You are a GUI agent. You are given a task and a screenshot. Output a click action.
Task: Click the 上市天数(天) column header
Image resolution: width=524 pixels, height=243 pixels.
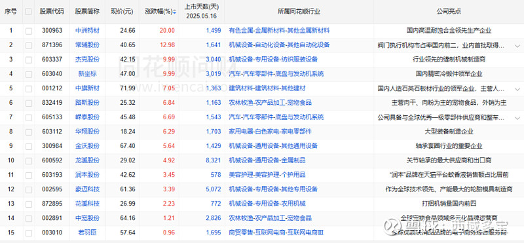[202, 6]
